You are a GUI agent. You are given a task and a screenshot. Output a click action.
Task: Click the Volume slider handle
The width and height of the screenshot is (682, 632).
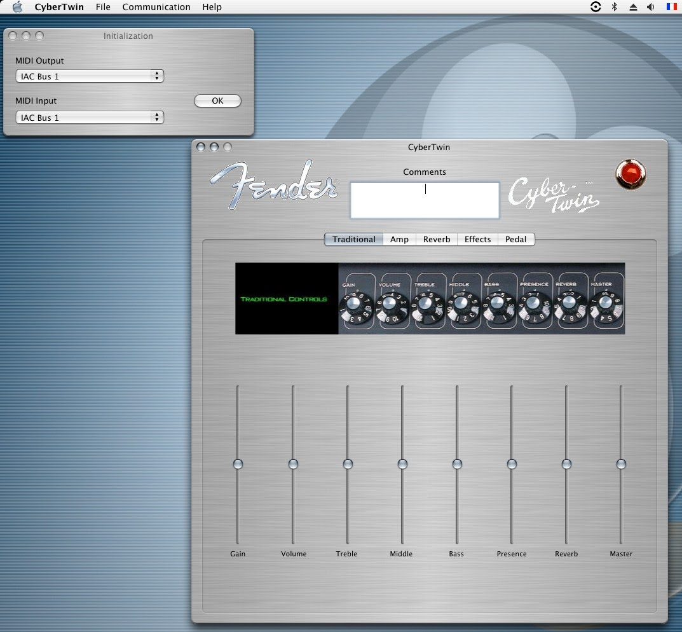pyautogui.click(x=293, y=464)
